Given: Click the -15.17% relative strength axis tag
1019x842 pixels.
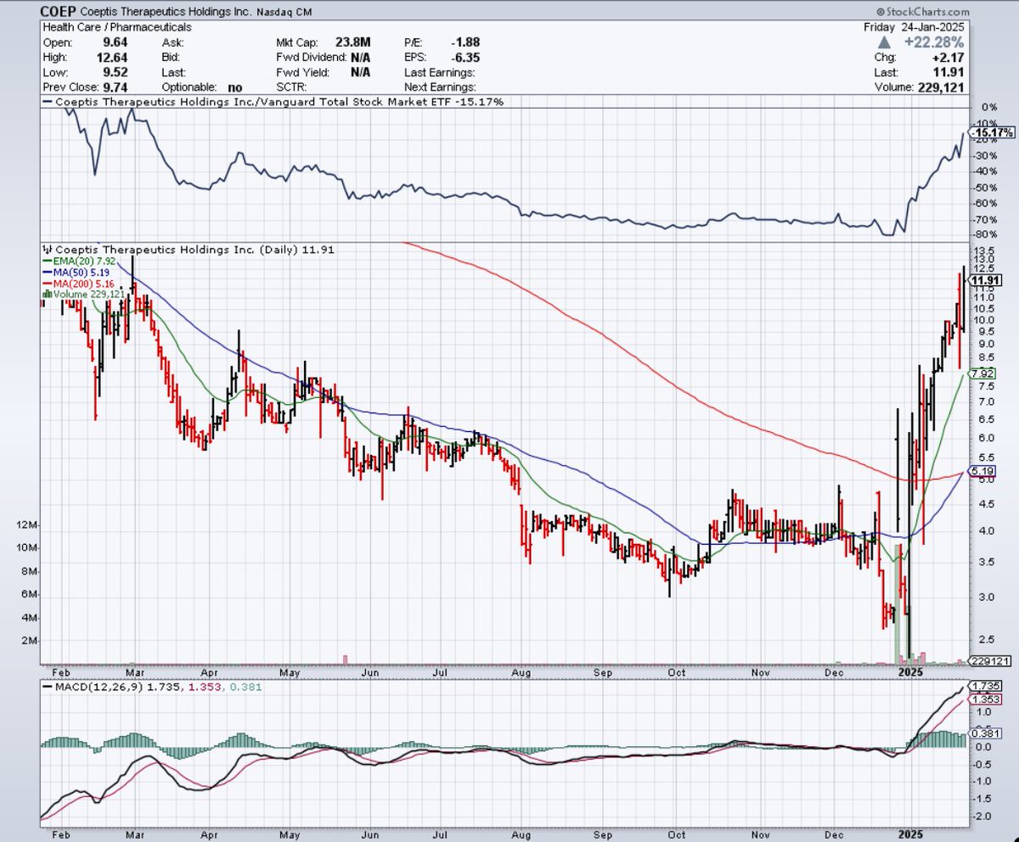Looking at the screenshot, I should [x=991, y=133].
